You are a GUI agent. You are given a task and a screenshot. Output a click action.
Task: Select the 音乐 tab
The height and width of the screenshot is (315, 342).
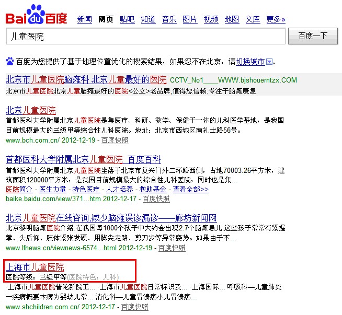[x=169, y=20]
